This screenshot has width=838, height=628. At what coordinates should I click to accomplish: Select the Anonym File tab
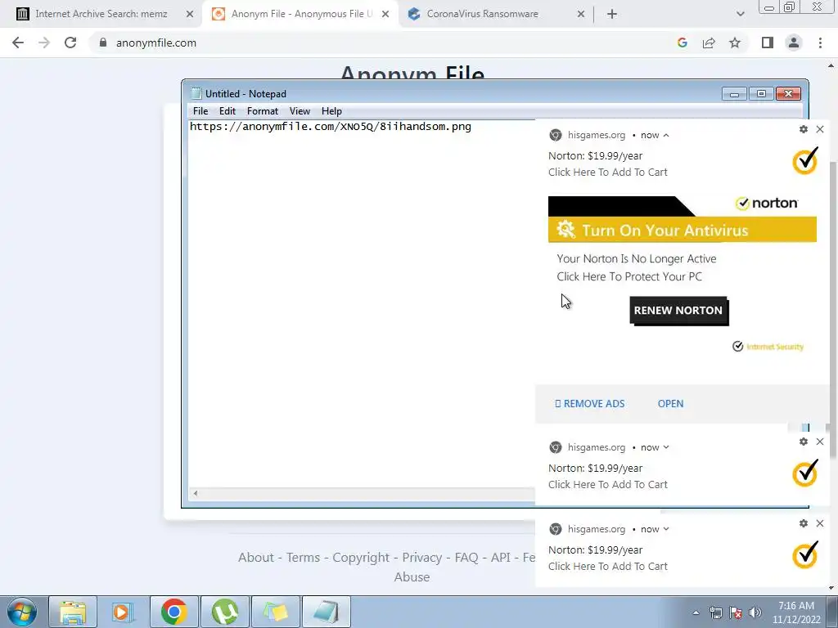(x=302, y=14)
